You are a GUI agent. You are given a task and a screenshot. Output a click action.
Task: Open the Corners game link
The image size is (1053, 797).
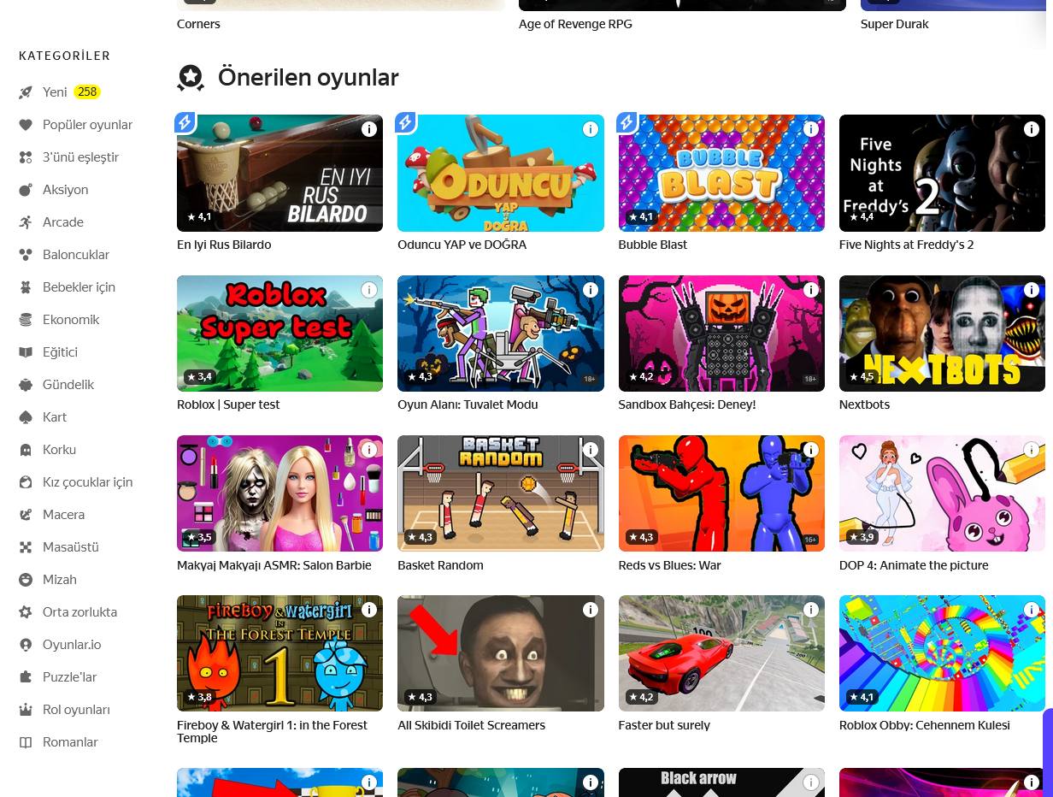(x=198, y=24)
